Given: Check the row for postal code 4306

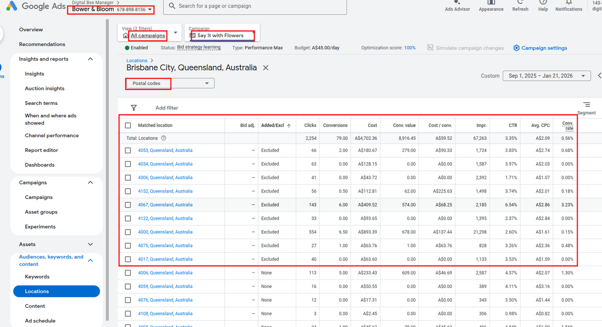Looking at the screenshot, I should pyautogui.click(x=128, y=178).
